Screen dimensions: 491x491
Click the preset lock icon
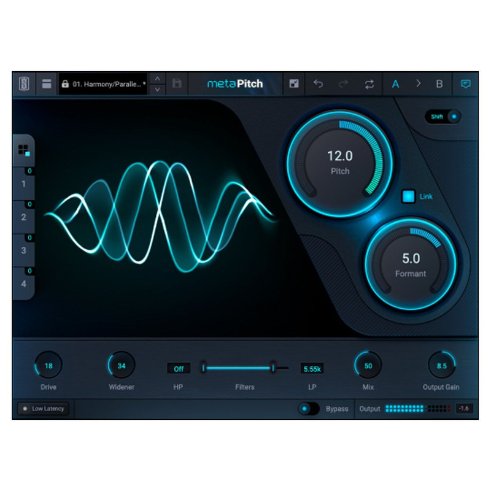click(65, 84)
